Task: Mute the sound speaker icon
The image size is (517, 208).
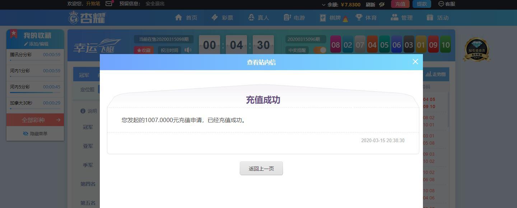Action: click(188, 50)
